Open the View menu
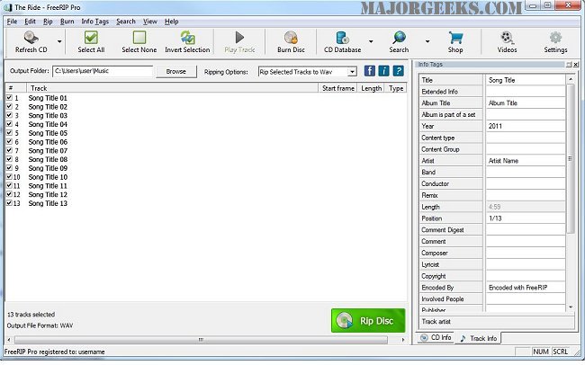 pos(150,22)
